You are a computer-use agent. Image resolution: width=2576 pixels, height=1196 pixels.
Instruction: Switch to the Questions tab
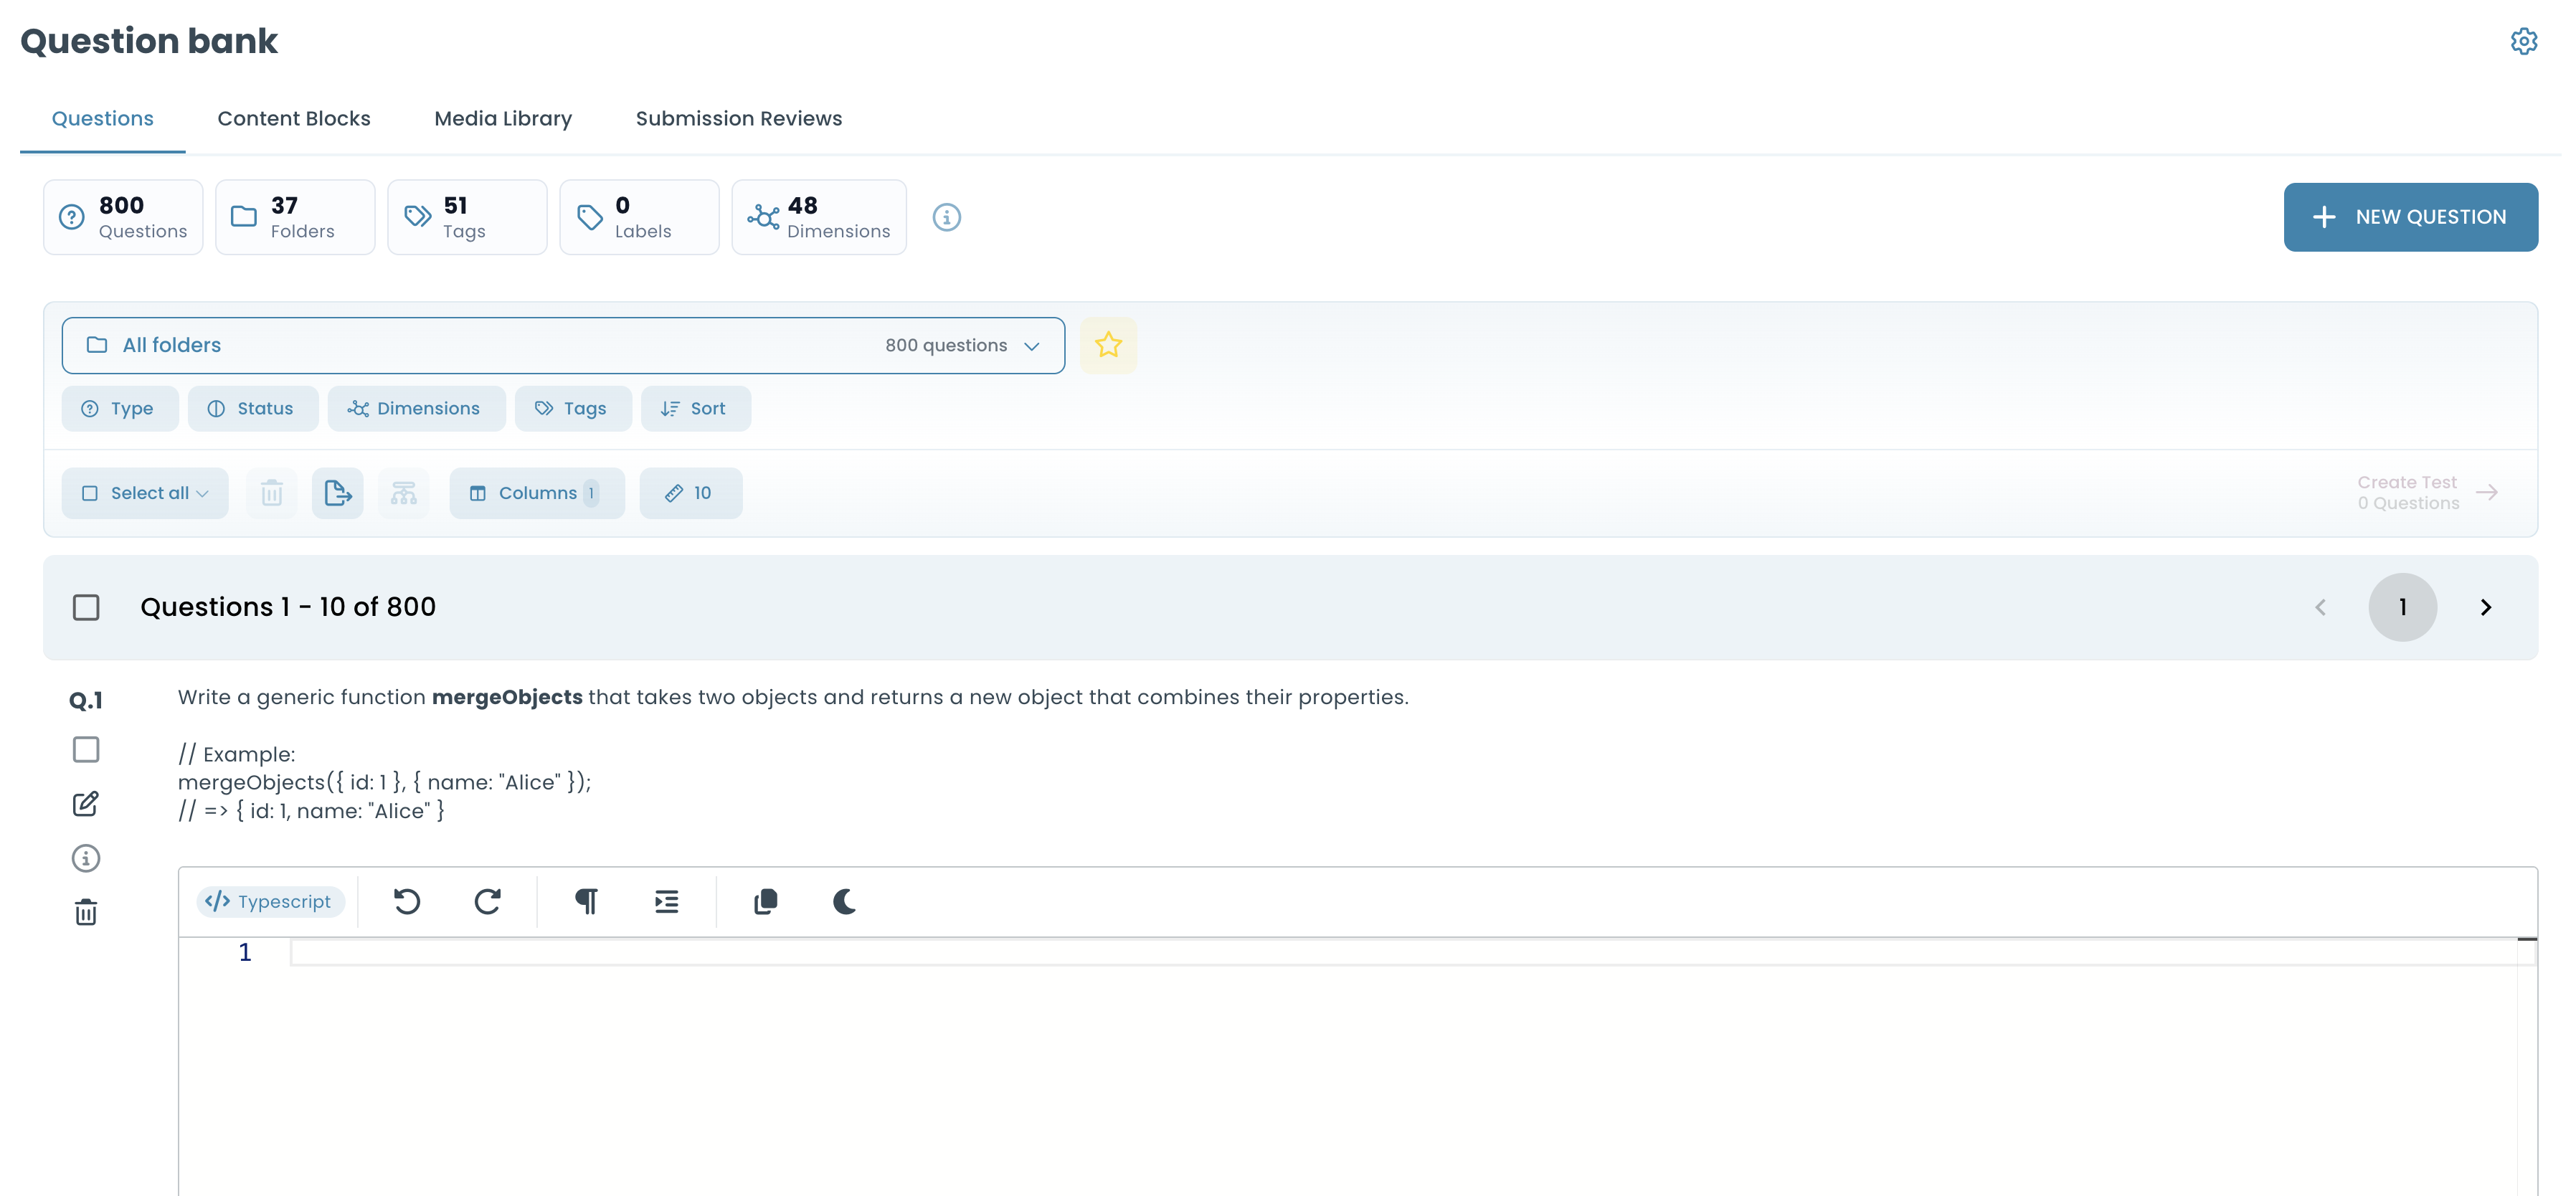[x=103, y=119]
